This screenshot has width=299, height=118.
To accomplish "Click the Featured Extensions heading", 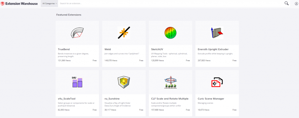I will pyautogui.click(x=69, y=15).
